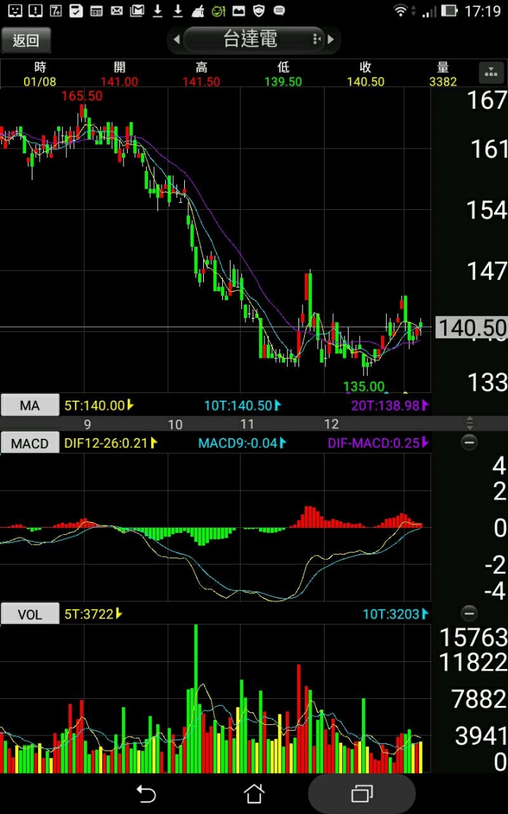This screenshot has width=508, height=814.
Task: Tap the month 10 label on time axis
Action: point(175,424)
